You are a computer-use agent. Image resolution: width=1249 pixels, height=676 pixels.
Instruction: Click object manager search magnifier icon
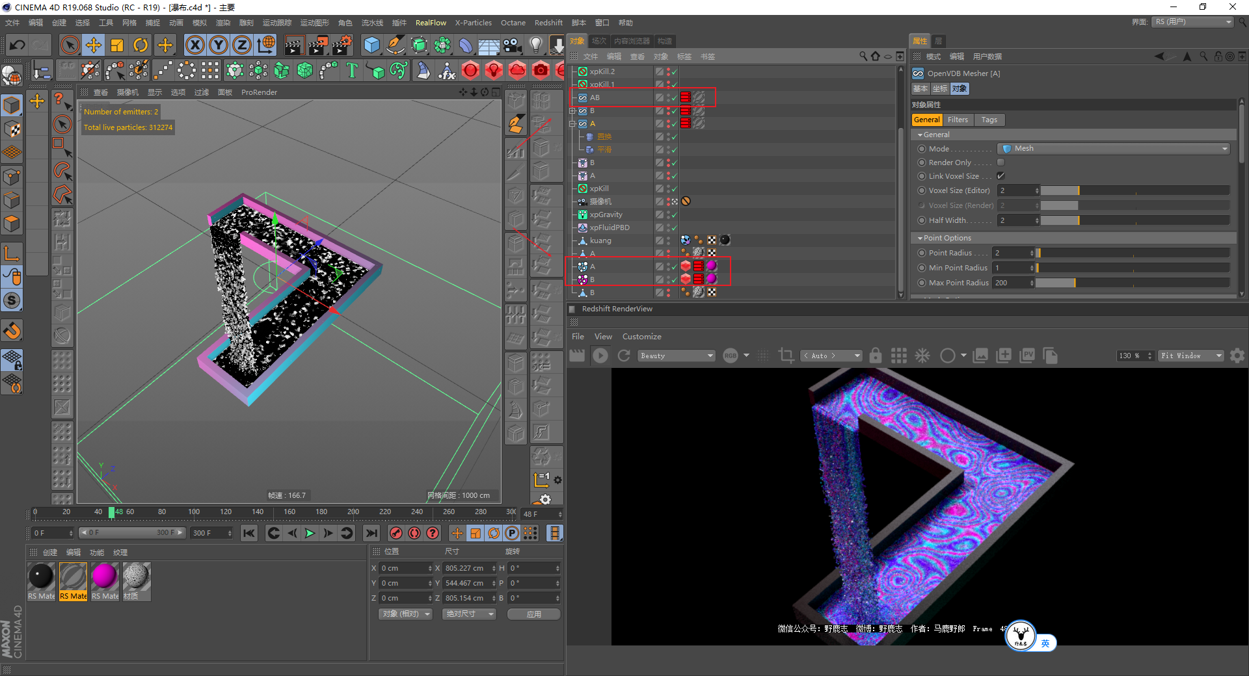[863, 57]
